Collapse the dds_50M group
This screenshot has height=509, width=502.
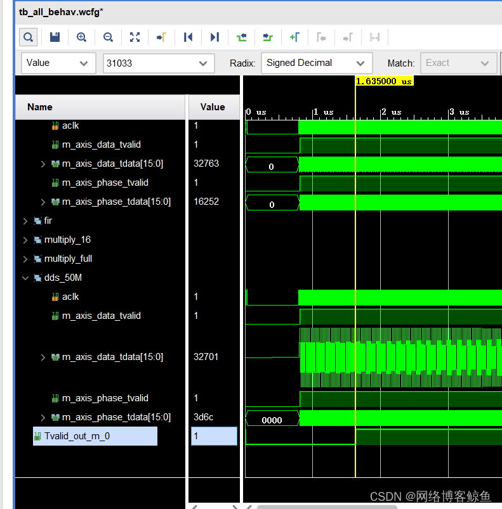coord(25,278)
